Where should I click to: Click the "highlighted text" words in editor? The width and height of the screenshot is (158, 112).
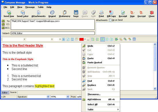click(45, 86)
